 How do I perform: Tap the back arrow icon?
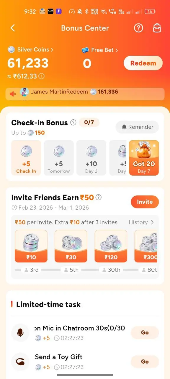click(x=12, y=28)
